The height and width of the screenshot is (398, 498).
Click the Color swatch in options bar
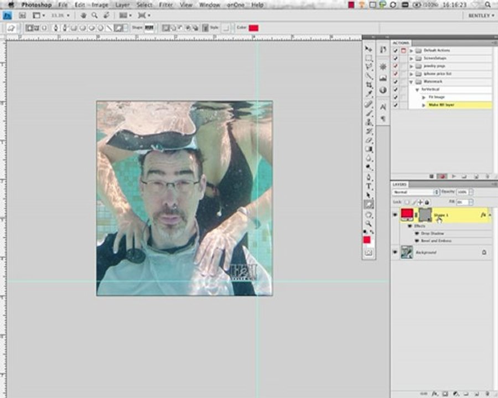(253, 28)
